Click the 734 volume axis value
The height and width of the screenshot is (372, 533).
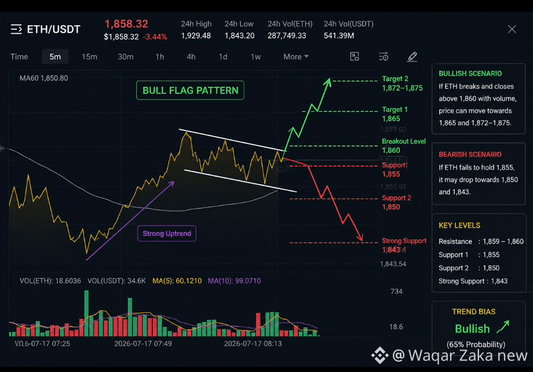397,292
